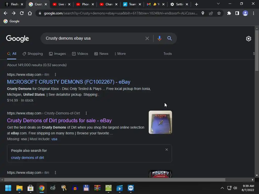
Task: Open the WinRAR taskbar icon
Action: point(97,188)
